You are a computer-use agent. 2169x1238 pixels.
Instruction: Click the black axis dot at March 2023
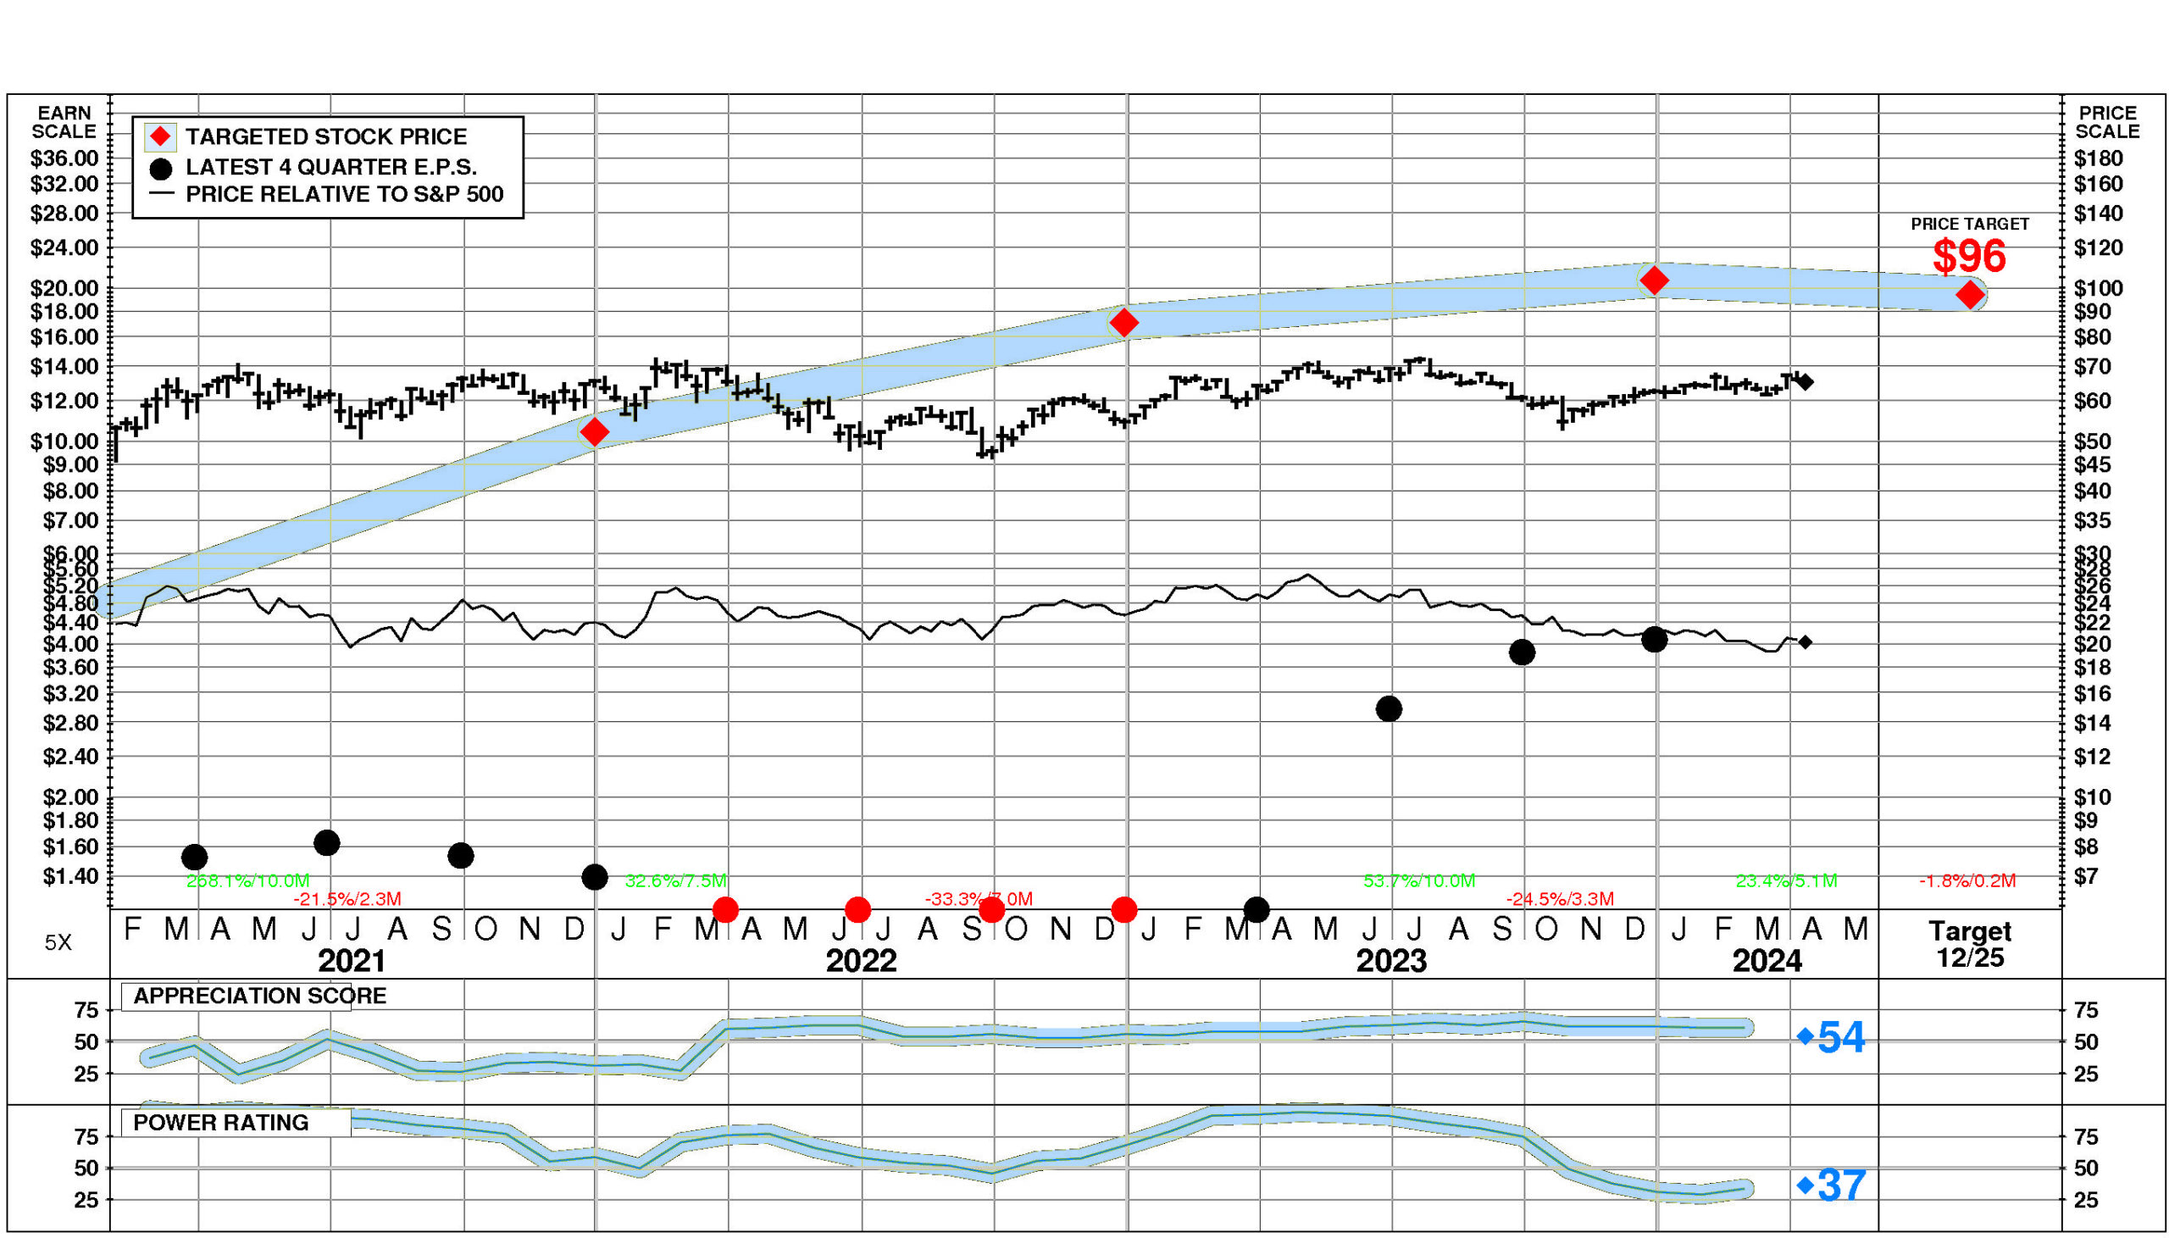tap(1256, 910)
